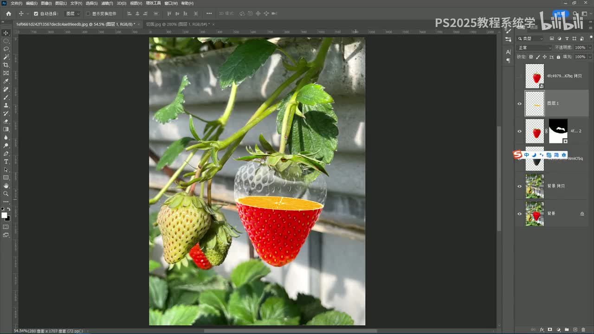Open the 编辑(E) menu
The height and width of the screenshot is (334, 594).
(x=32, y=3)
